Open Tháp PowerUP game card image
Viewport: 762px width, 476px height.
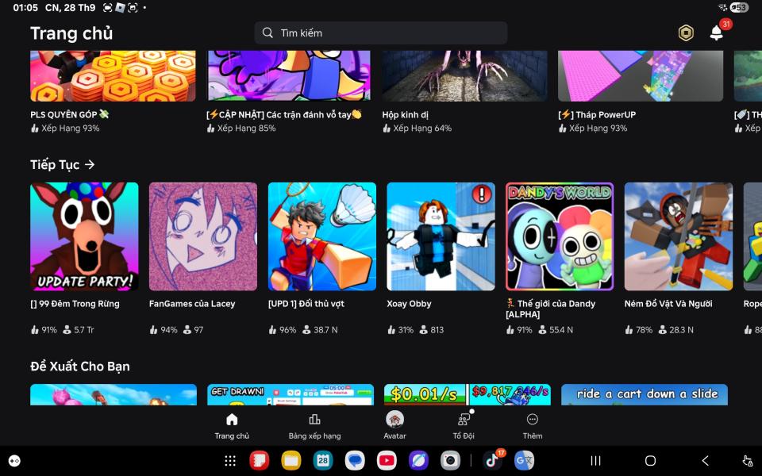[641, 76]
